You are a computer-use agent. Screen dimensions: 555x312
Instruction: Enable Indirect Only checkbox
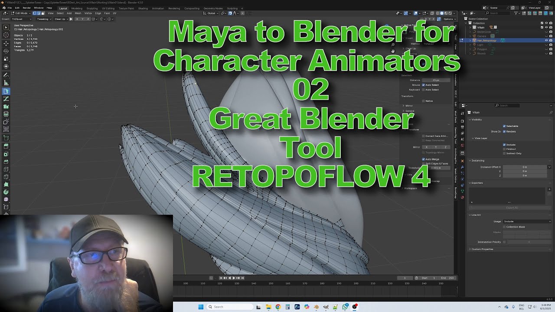tap(504, 153)
